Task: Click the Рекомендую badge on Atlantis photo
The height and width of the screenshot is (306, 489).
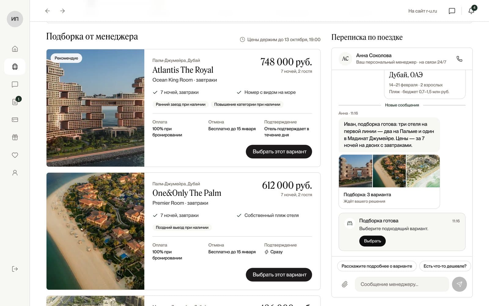Action: click(66, 58)
